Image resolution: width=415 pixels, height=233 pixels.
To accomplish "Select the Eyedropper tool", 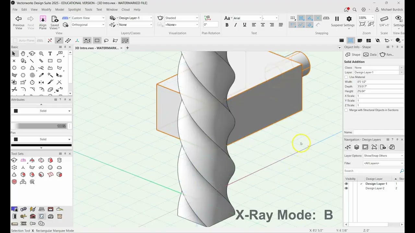I will point(41,75).
